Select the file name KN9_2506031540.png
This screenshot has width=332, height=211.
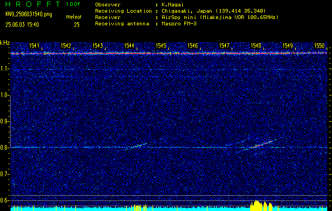pos(29,14)
